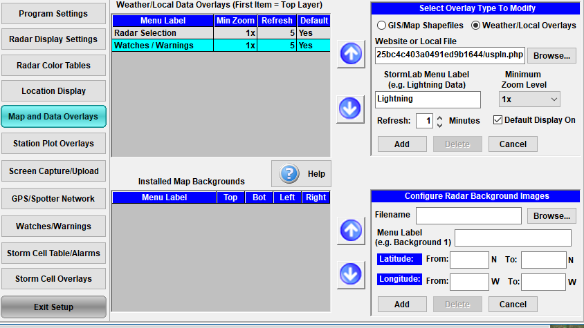Open GPS/Spotter Network section
The height and width of the screenshot is (328, 584).
tap(54, 199)
